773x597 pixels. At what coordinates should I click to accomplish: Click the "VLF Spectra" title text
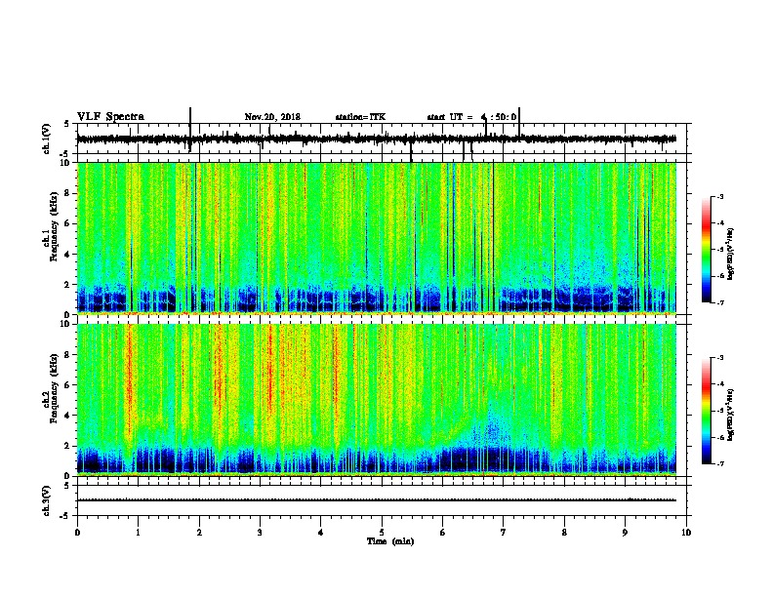click(110, 117)
